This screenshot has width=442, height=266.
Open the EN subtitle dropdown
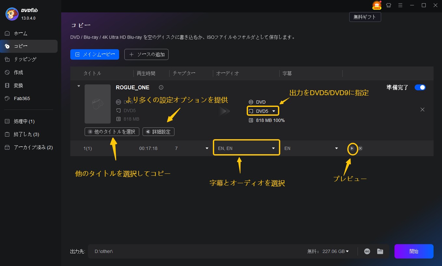[311, 148]
